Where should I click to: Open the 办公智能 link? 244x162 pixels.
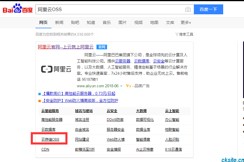pyautogui.click(x=172, y=120)
